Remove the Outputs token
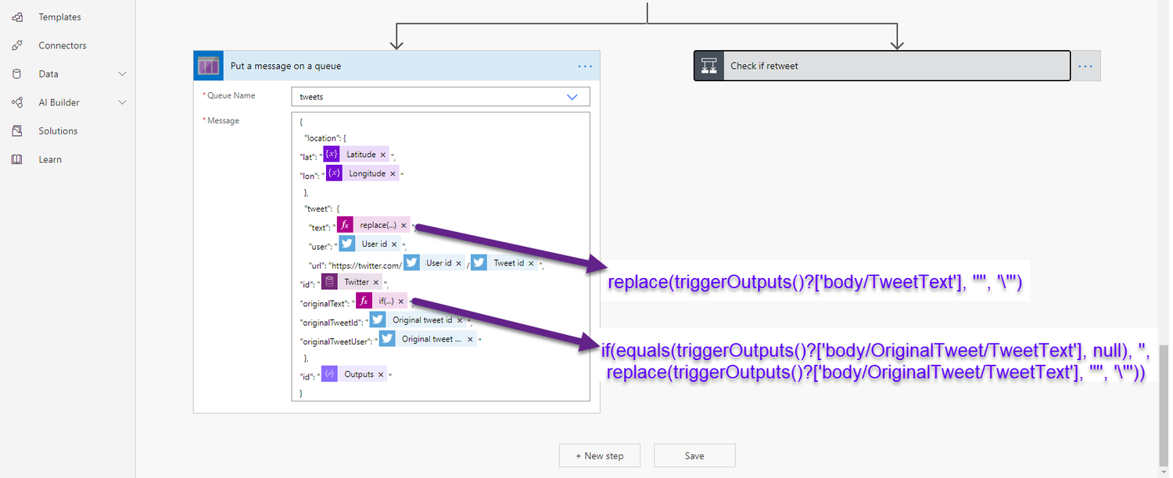 [381, 374]
